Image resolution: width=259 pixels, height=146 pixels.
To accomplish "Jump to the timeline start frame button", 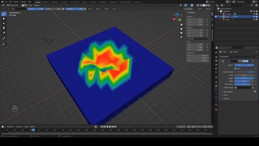I will (x=102, y=127).
